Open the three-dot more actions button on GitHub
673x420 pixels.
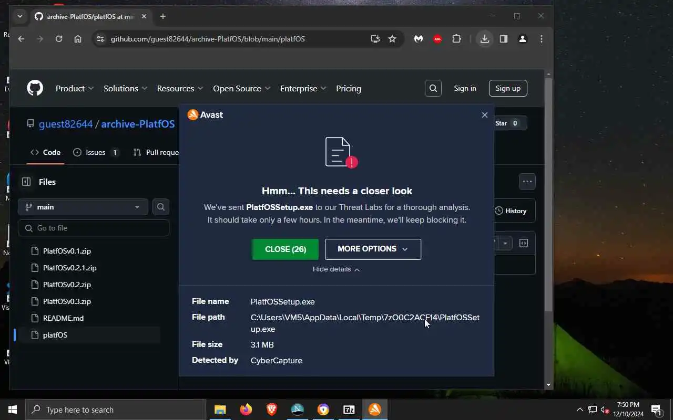(x=527, y=182)
